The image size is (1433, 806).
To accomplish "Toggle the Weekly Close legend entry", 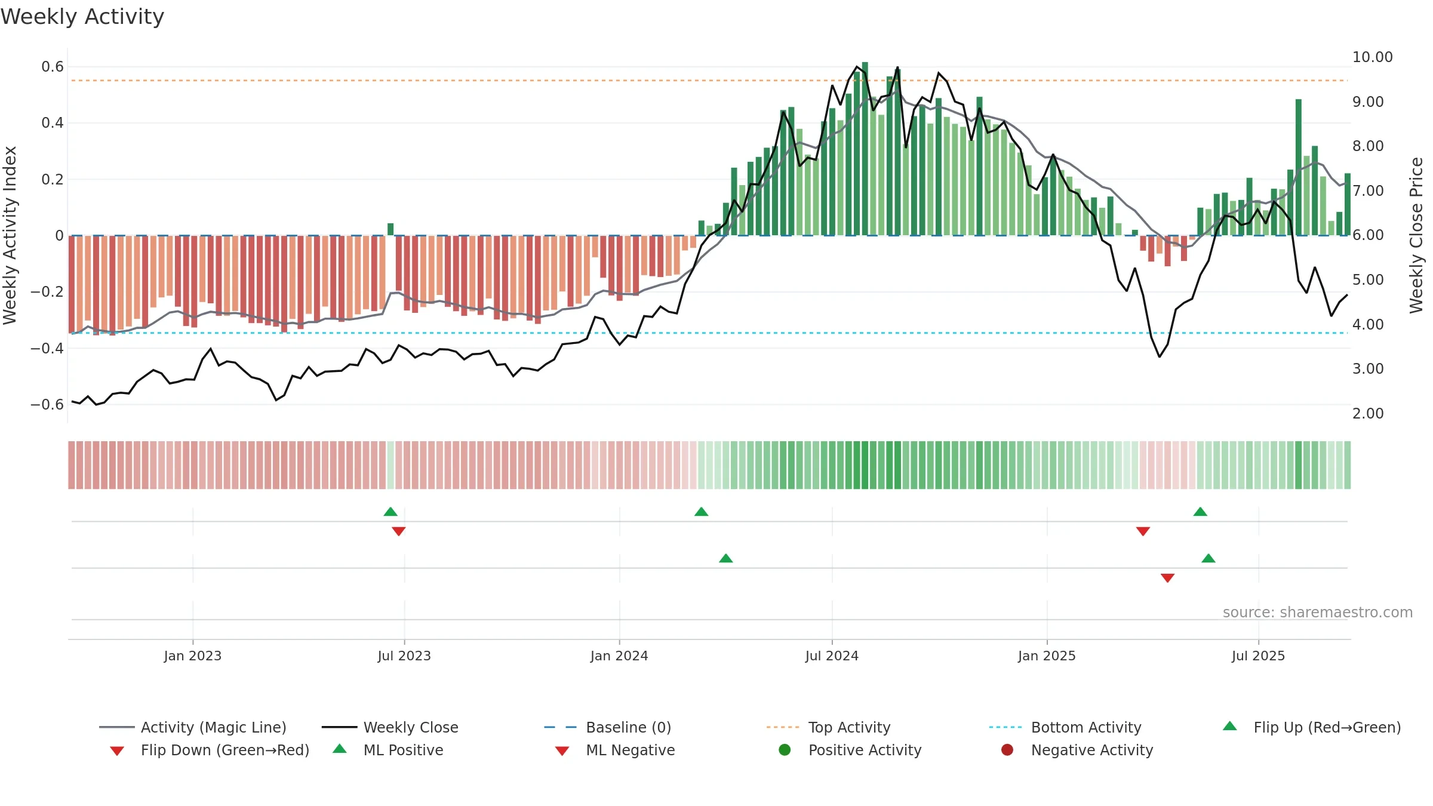I will [x=390, y=727].
